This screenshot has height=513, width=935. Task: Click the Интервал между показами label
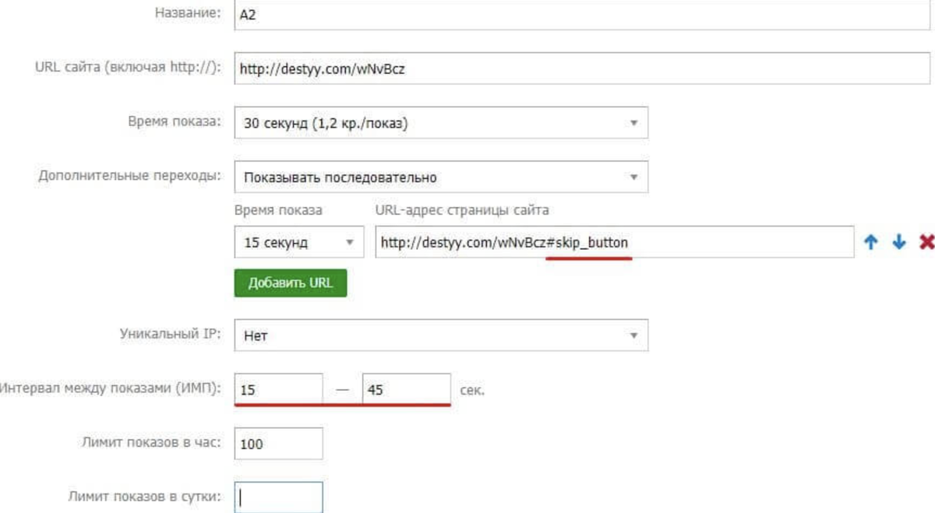pos(111,388)
